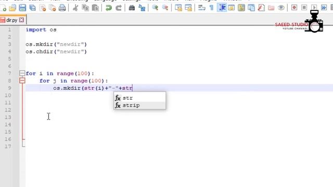
Task: Open Find with the binoculars icon
Action: 132,8
